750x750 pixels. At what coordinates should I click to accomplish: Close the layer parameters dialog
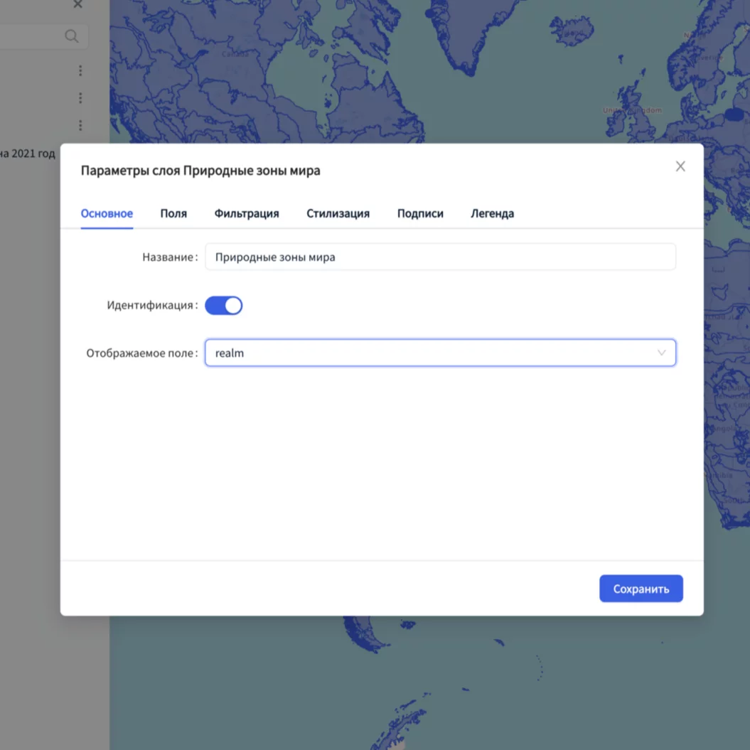[680, 166]
